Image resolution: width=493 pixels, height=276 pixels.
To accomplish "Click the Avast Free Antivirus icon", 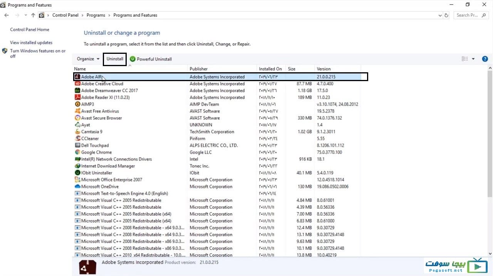I will click(x=77, y=111).
